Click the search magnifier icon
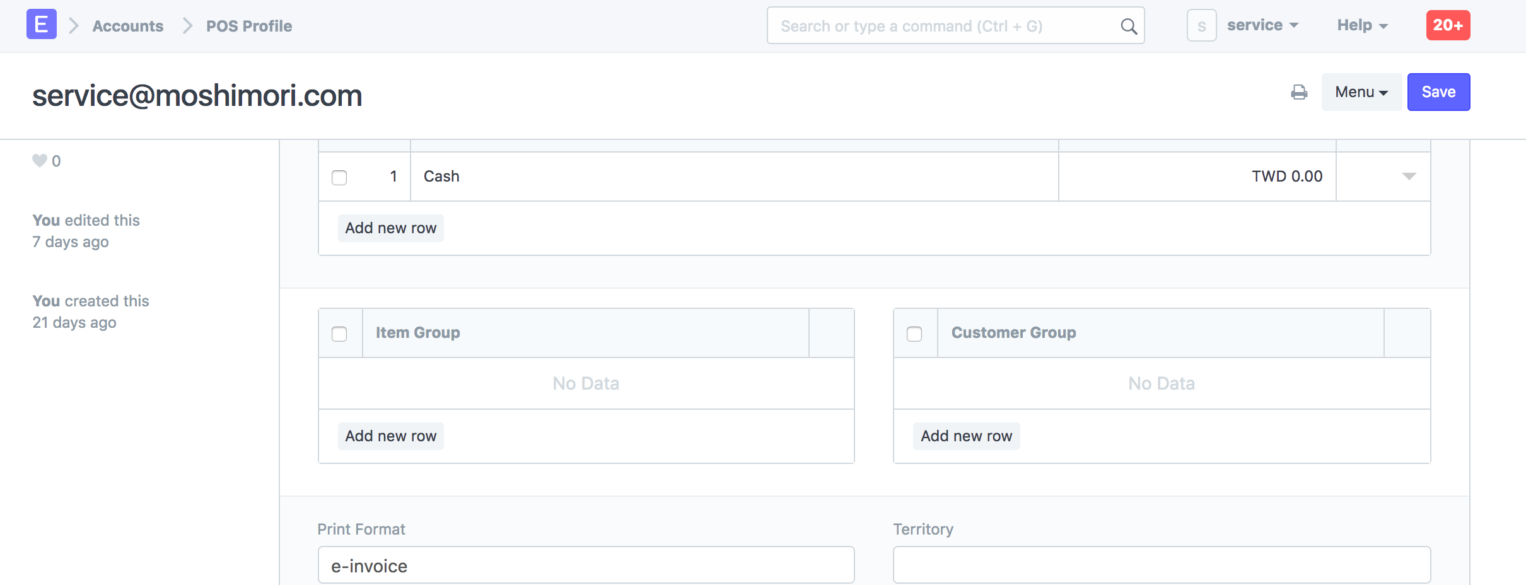 1129,26
